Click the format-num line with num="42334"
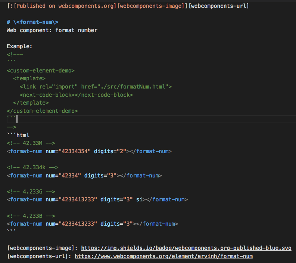The width and height of the screenshot is (296, 263). 84,176
